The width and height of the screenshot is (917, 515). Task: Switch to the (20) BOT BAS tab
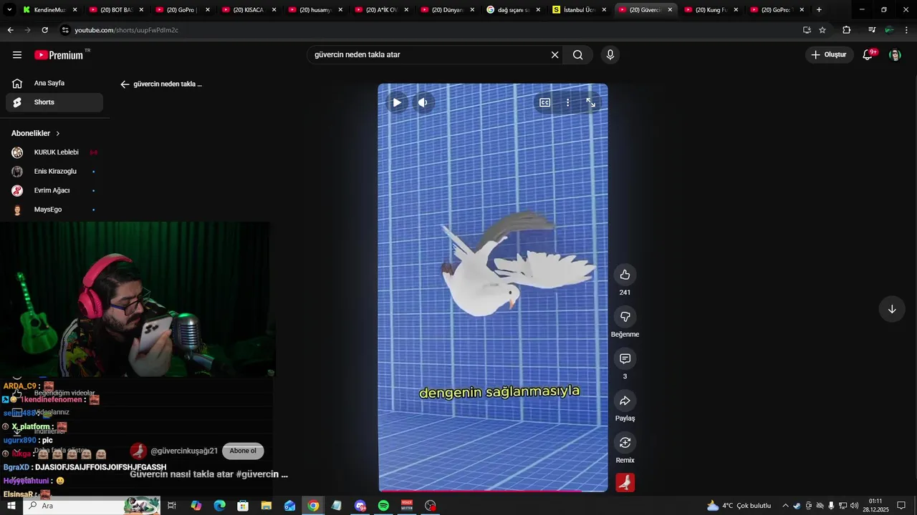(x=115, y=10)
